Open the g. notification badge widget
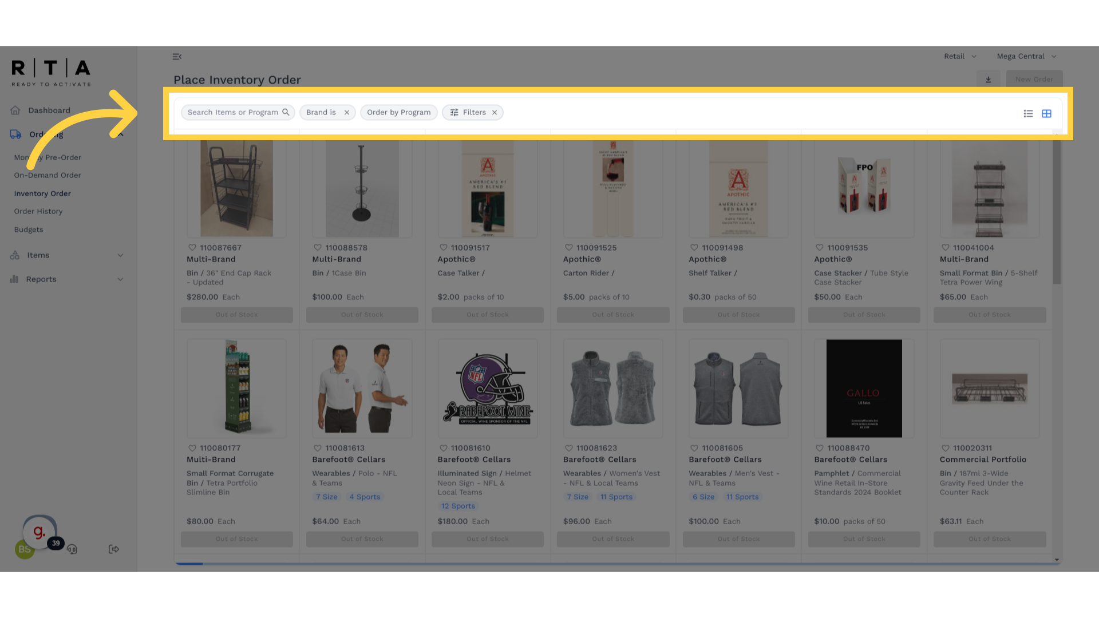 [40, 532]
